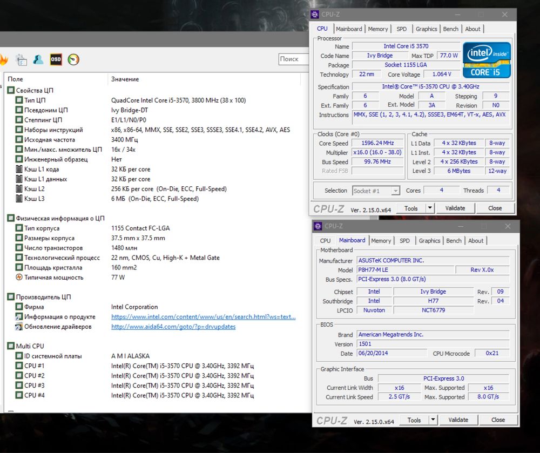Screen dimensions: 540x453
Task: Open Graphics tab in bottom CPU-Z window
Action: click(429, 241)
